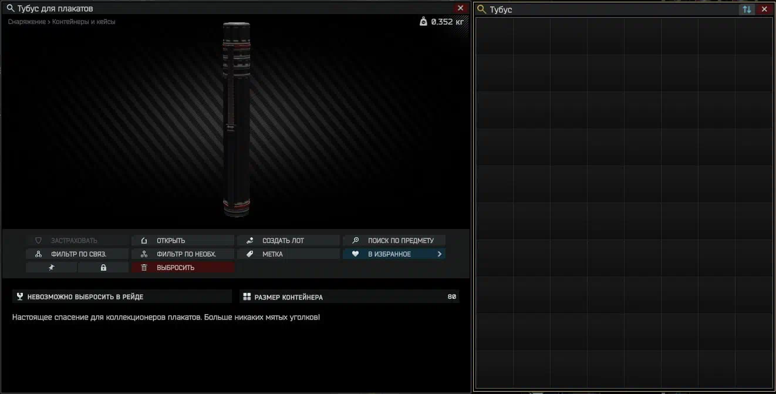Open Снаряжение breadcrumb category
776x394 pixels.
tap(28, 22)
